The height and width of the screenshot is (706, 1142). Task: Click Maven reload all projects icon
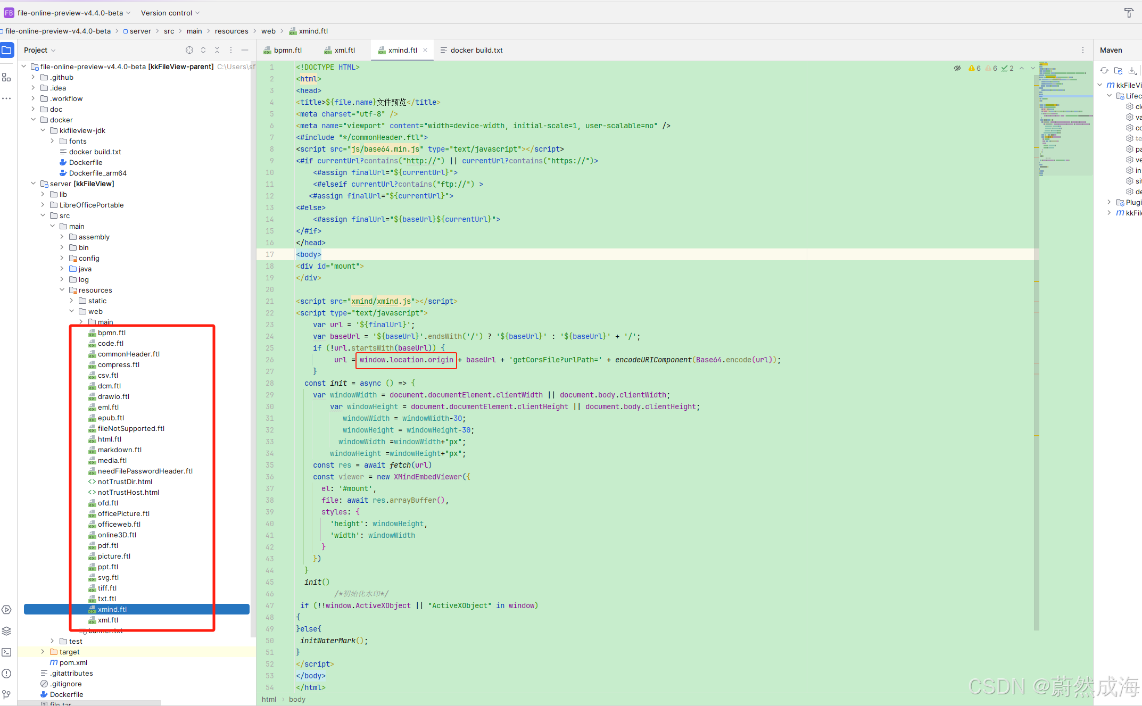pyautogui.click(x=1104, y=70)
